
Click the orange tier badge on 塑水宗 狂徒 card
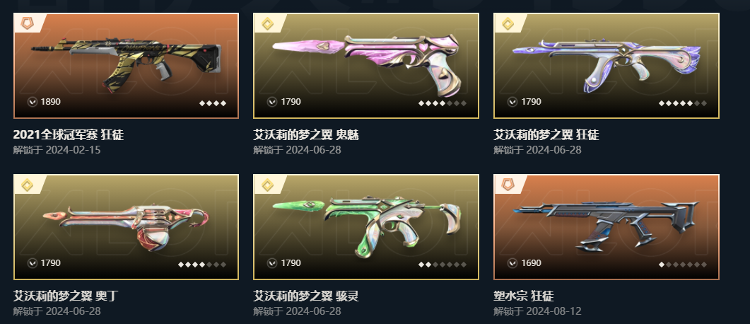coord(508,185)
